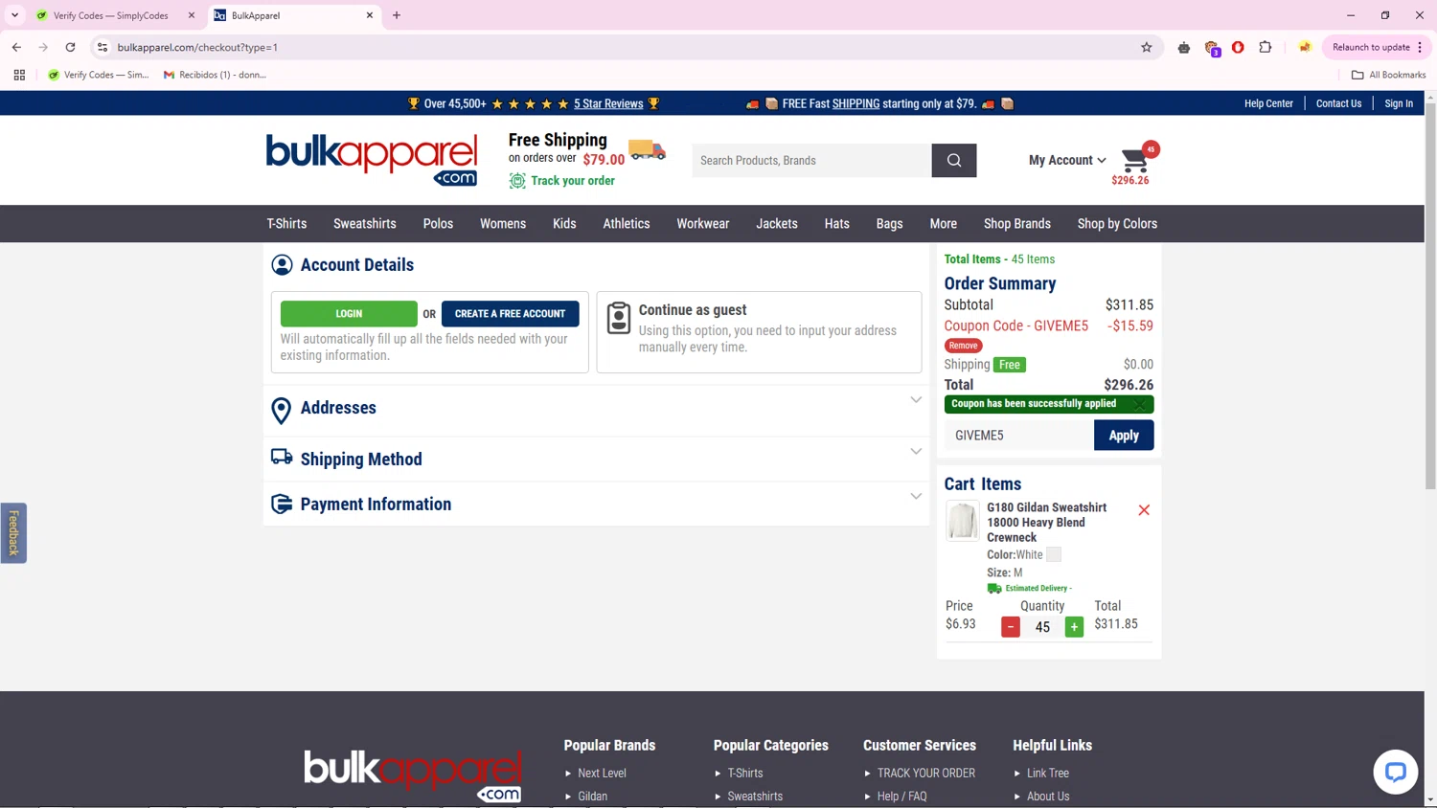
Task: Open the Kids menu
Action: click(564, 224)
